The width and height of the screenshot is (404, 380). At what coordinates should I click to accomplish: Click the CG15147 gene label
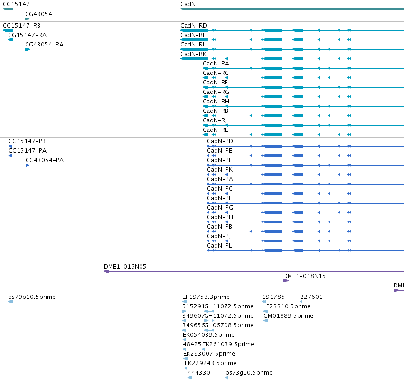[x=16, y=4]
